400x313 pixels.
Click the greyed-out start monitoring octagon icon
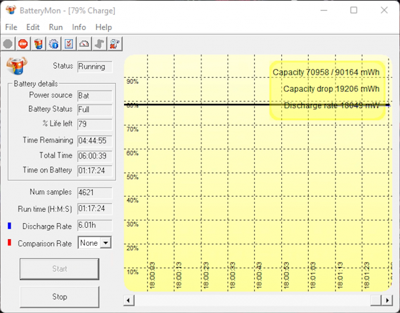(x=8, y=44)
